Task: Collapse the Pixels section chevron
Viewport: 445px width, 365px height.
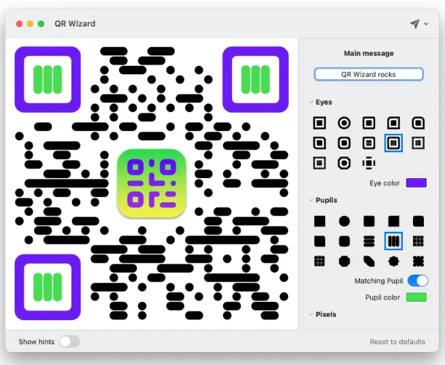Action: [x=311, y=314]
